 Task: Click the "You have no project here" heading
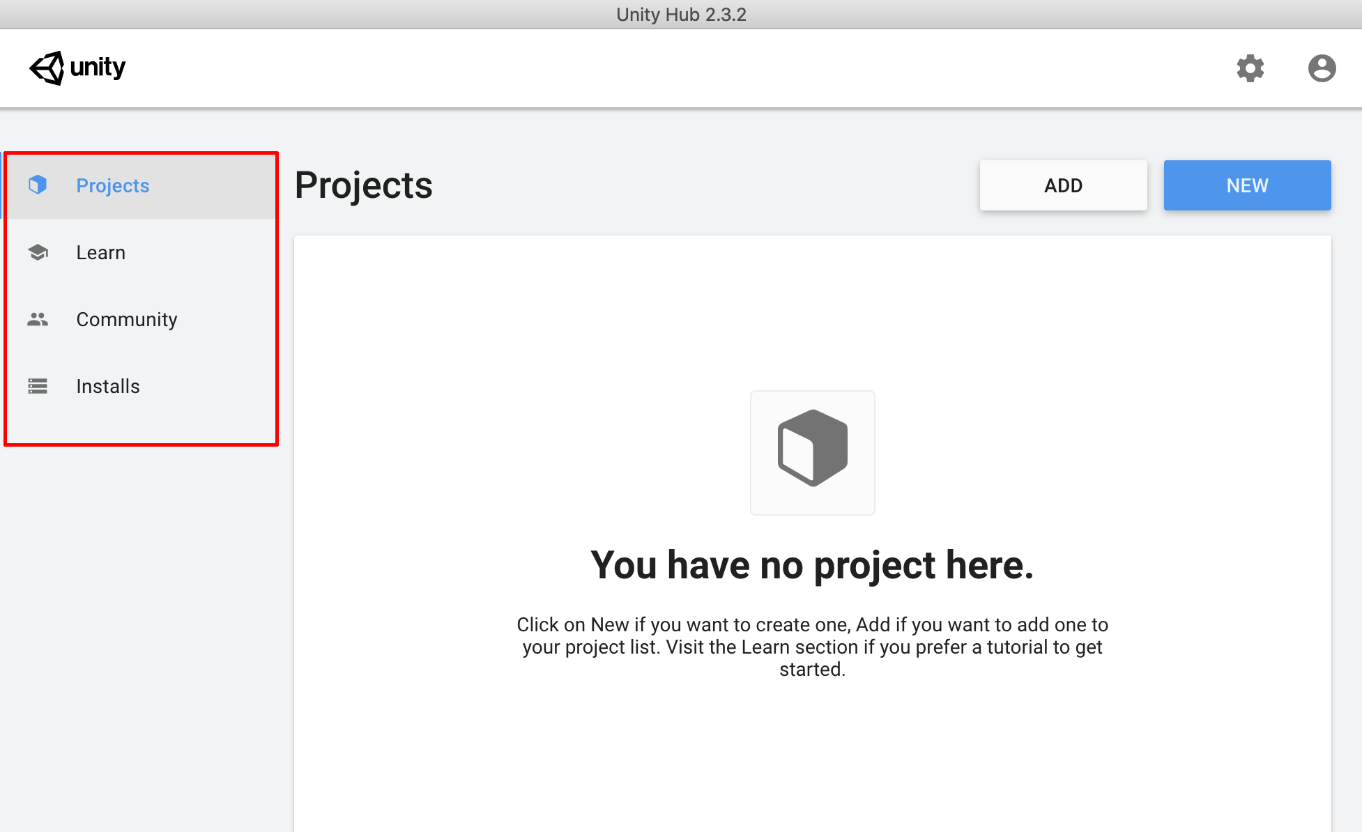[x=812, y=564]
